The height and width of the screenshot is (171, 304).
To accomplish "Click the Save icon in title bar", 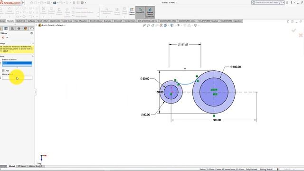I will [x=48, y=2].
